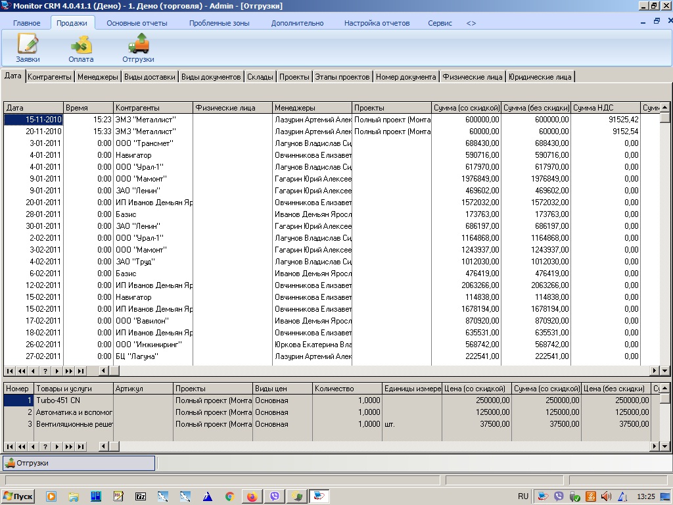Viewport: 673px width, 505px height.
Task: Open the media player taskbar icon
Action: [51, 496]
